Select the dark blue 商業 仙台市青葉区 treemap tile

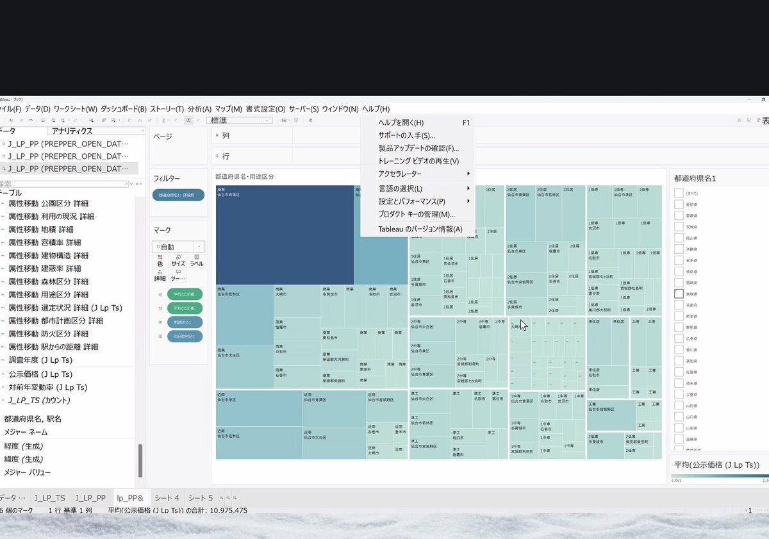click(x=285, y=235)
